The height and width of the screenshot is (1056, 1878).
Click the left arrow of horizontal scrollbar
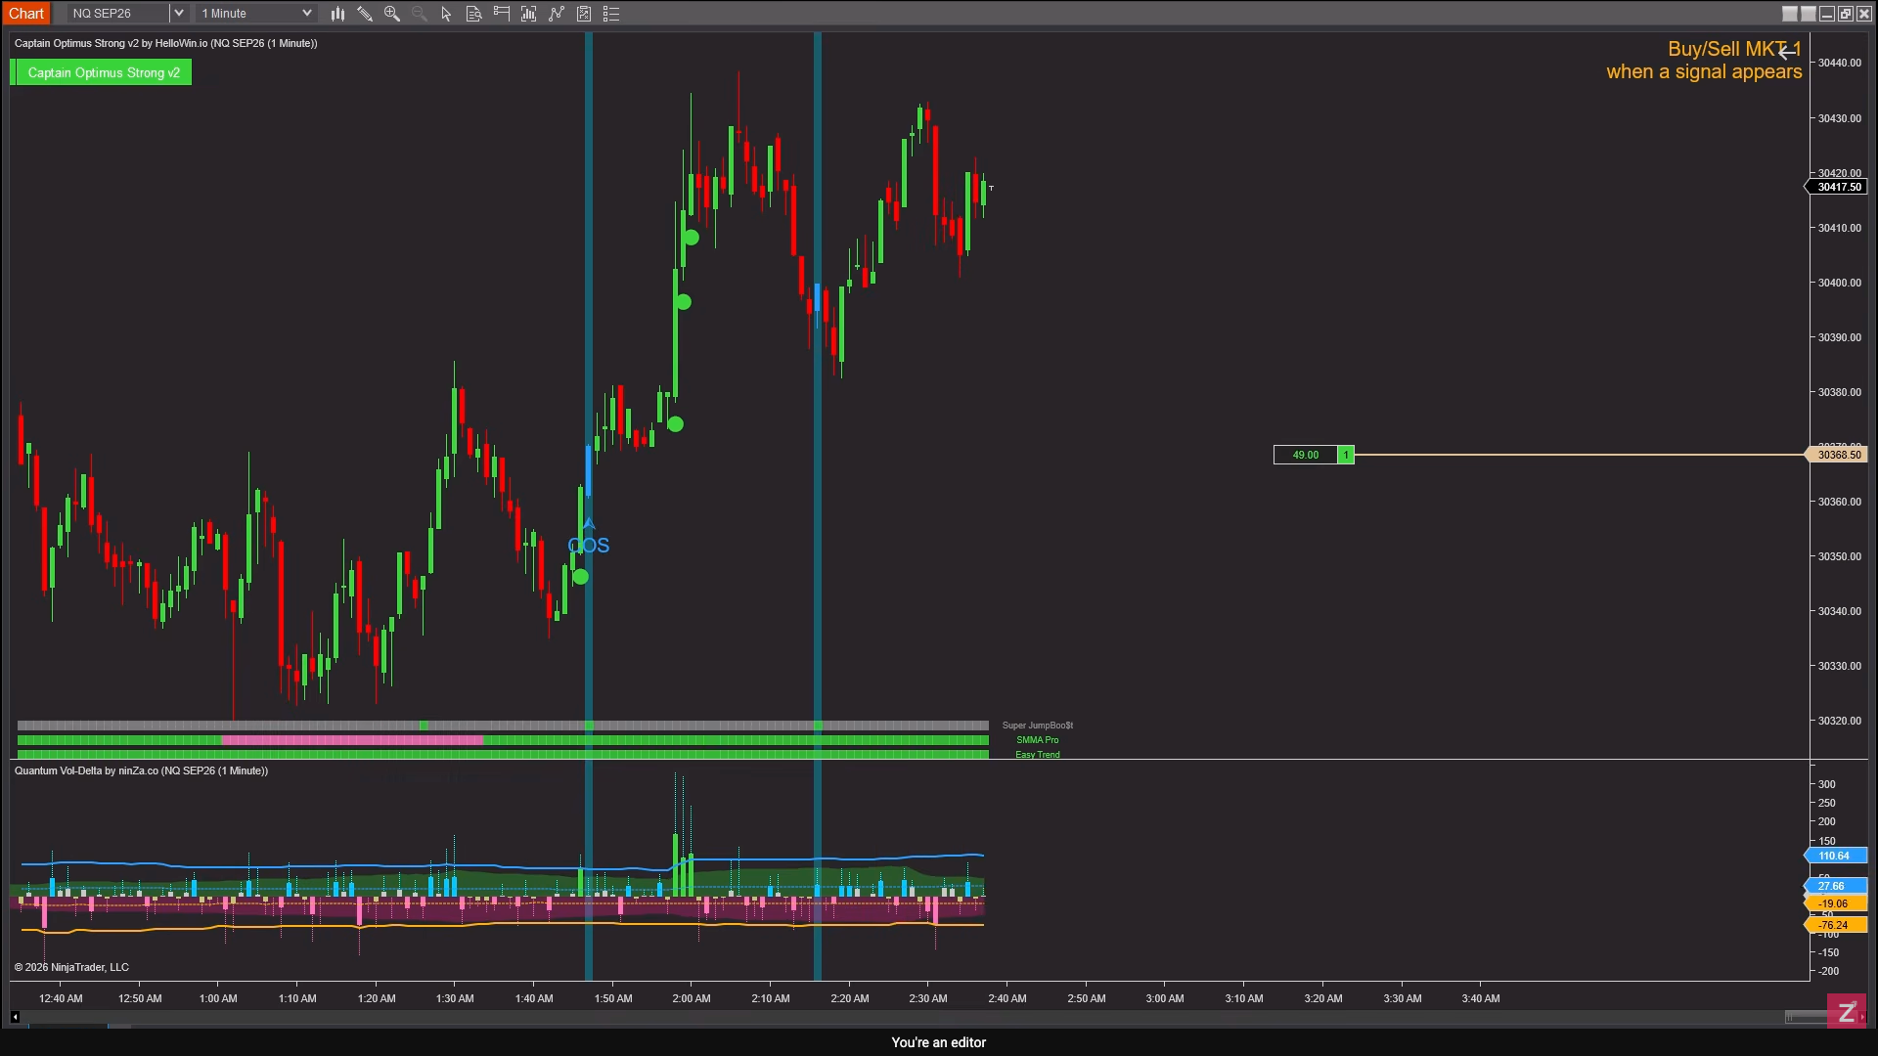pos(15,1018)
